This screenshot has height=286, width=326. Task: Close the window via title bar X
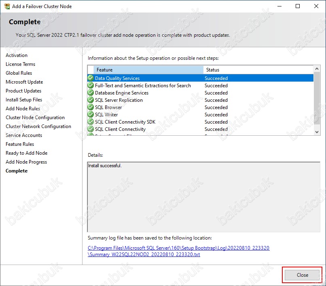tap(316, 6)
